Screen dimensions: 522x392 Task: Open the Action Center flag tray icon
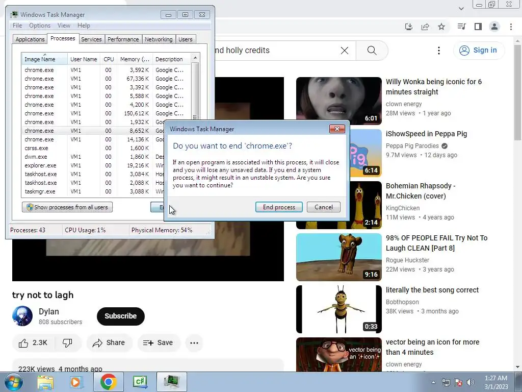tap(458, 382)
